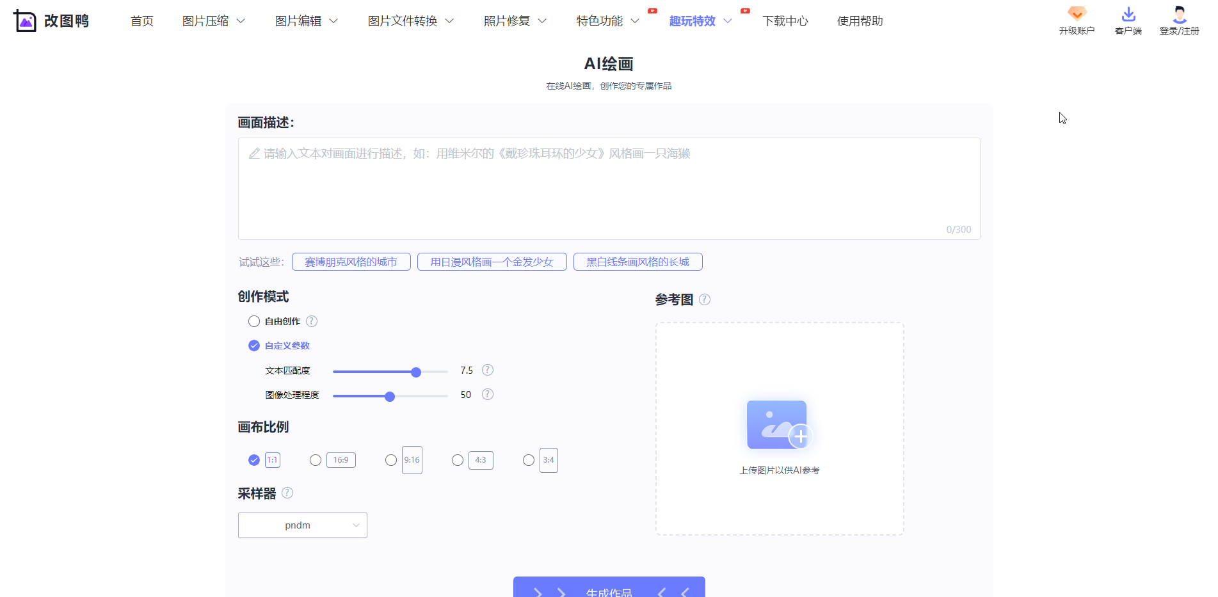1218x597 pixels.
Task: Choose the 4:3 canvas ratio
Action: point(457,460)
